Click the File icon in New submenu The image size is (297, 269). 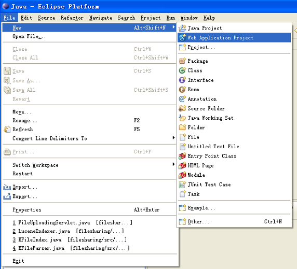pos(182,137)
